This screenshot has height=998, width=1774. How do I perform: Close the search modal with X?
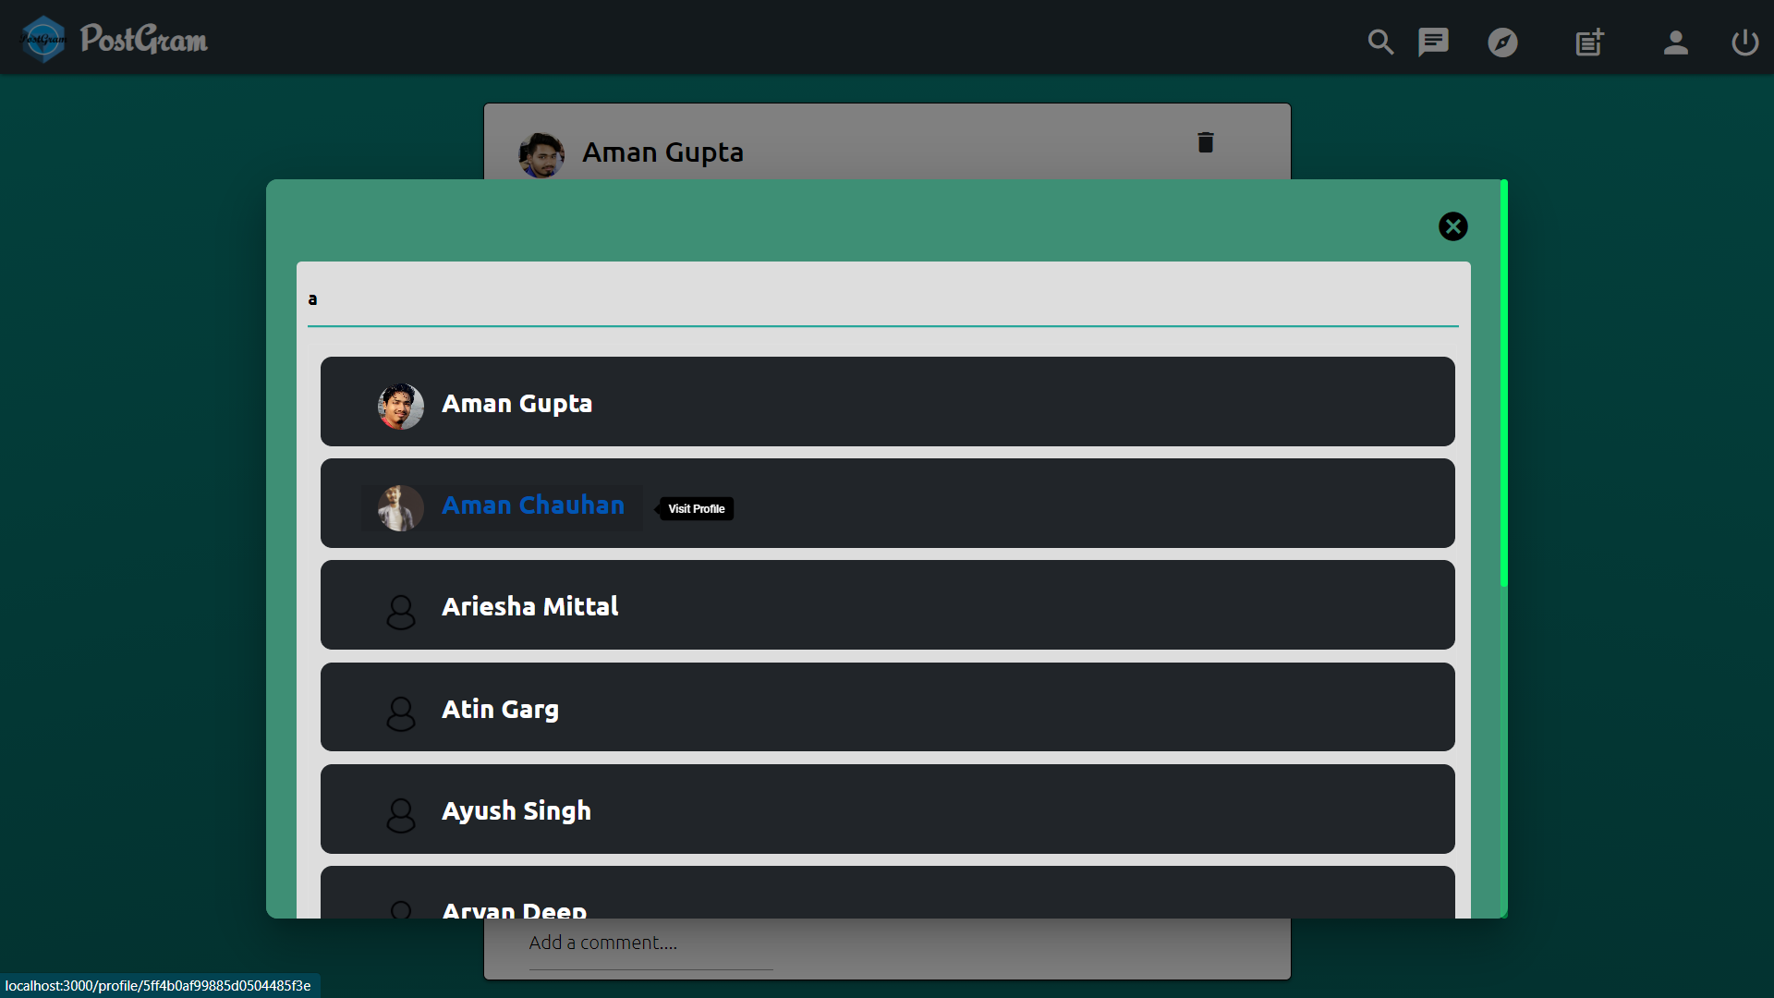point(1452,226)
